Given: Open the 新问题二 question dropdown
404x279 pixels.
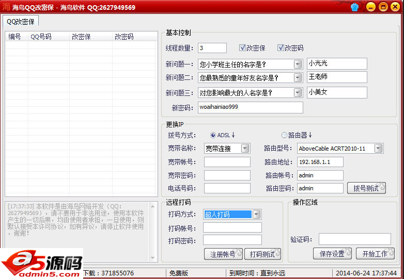Looking at the screenshot, I should pos(298,77).
